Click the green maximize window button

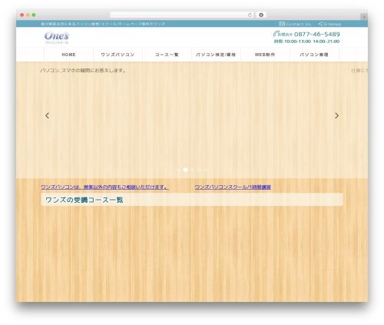[34, 15]
